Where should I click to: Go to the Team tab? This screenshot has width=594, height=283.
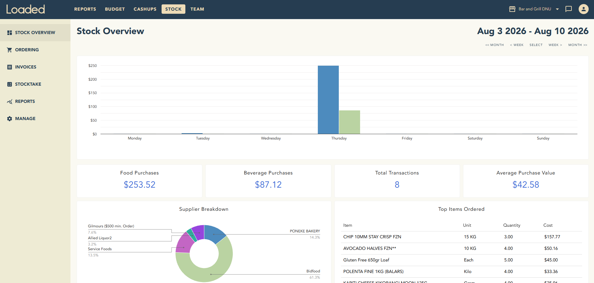197,9
